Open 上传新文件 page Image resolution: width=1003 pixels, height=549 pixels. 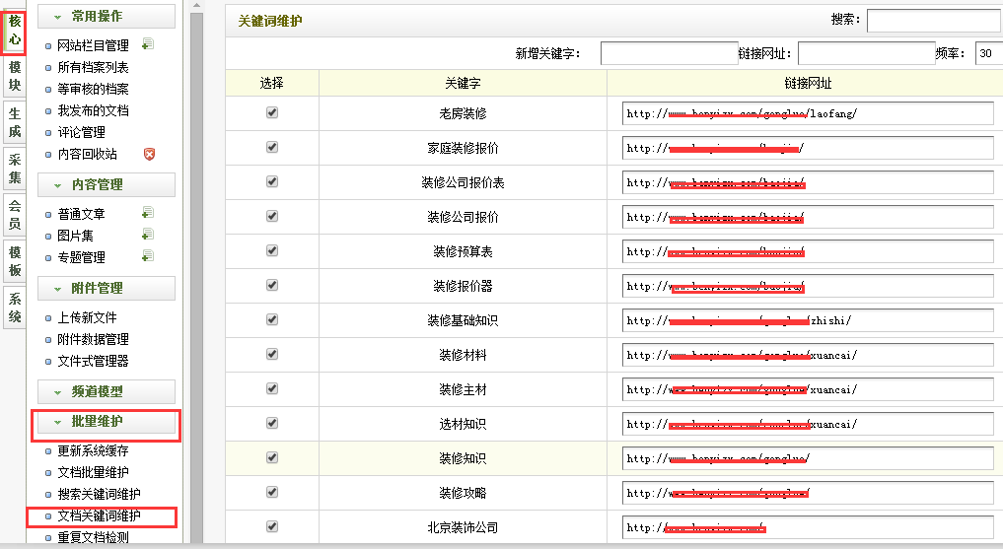click(87, 317)
